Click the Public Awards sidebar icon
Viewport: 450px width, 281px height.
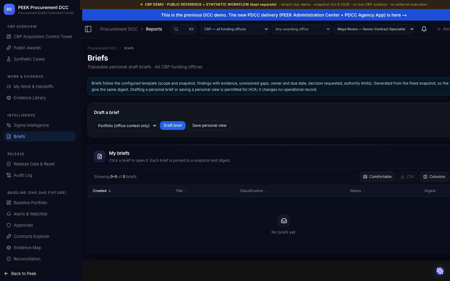click(9, 48)
